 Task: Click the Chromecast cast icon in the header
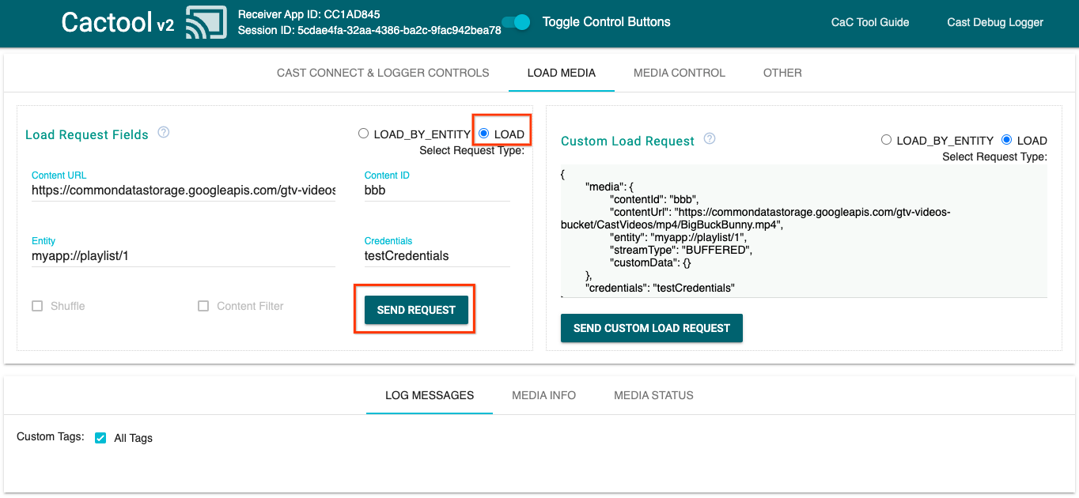(206, 22)
